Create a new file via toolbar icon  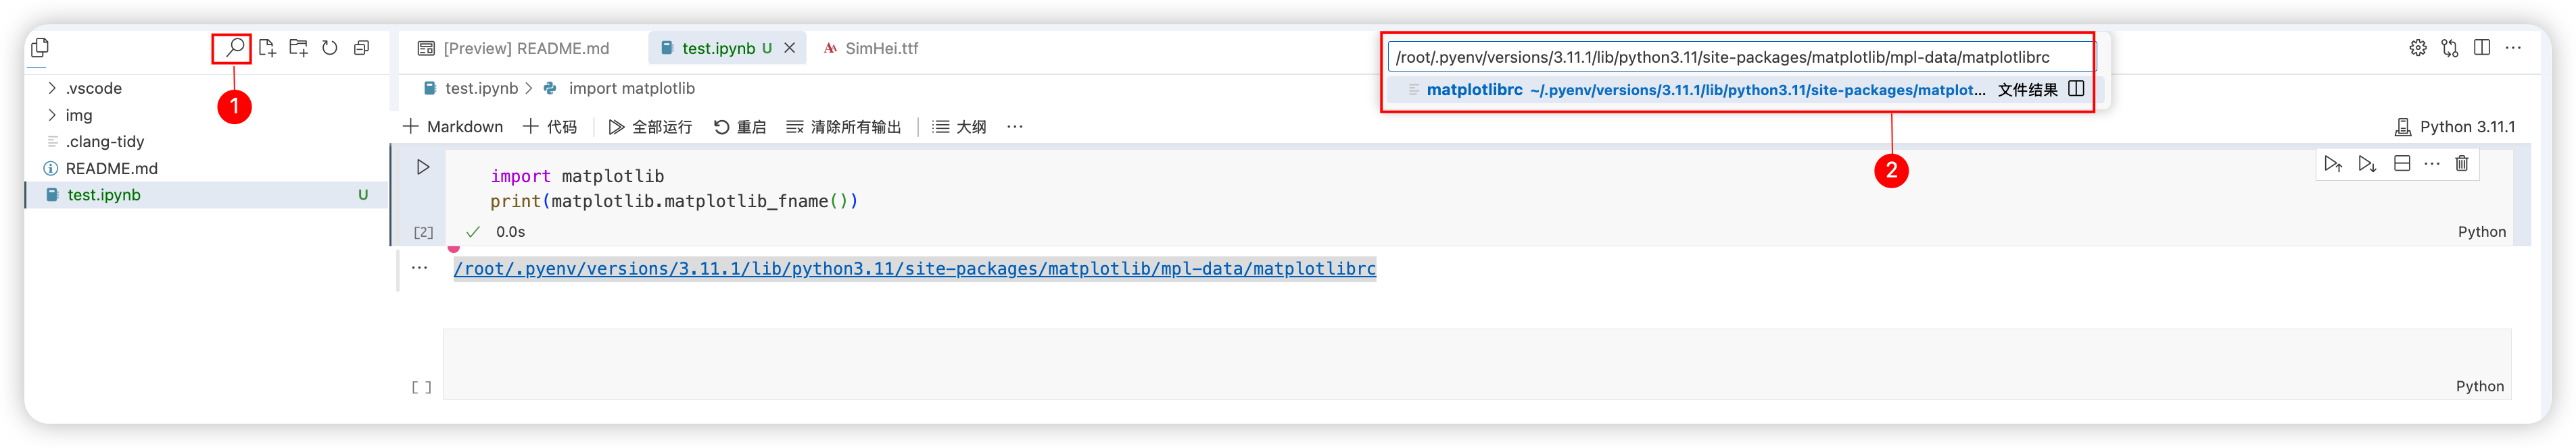267,48
